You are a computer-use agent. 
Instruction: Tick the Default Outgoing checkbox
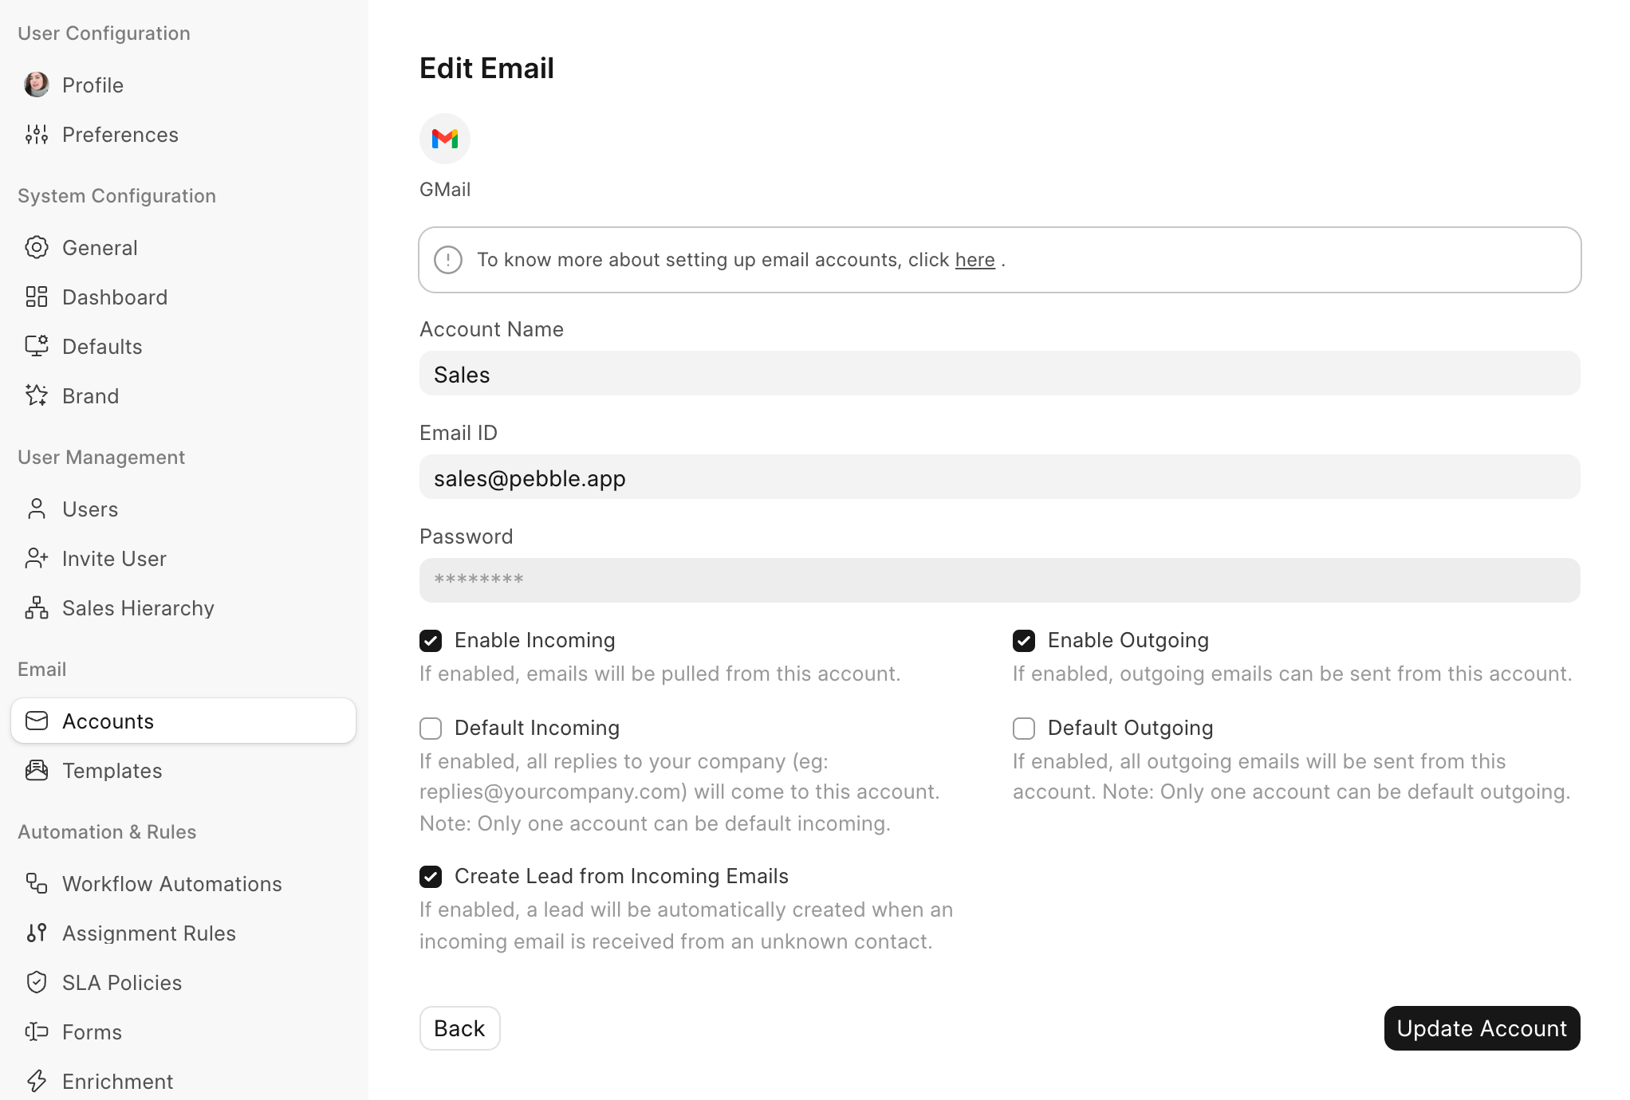coord(1024,728)
